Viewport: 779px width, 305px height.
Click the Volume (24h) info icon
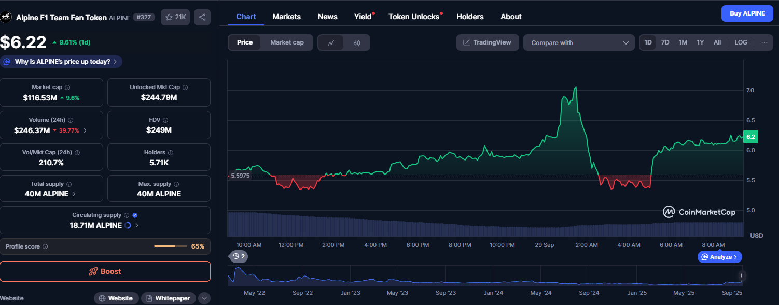pos(71,120)
